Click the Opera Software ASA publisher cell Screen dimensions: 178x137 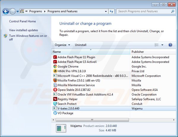click(x=145, y=90)
